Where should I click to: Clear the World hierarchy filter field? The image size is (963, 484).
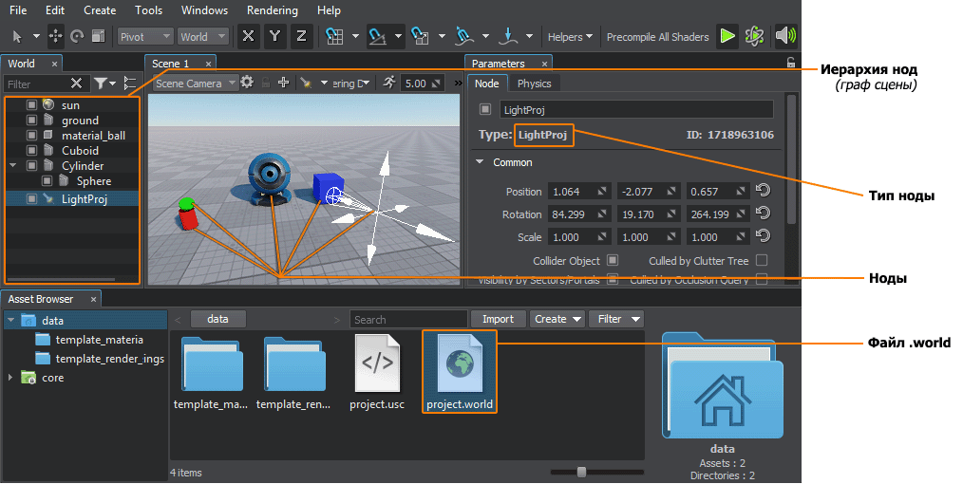click(76, 84)
